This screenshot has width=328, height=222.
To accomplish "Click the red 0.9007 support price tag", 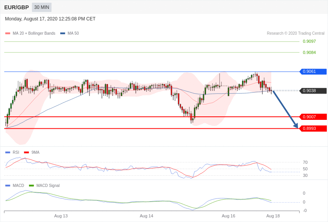I will 313,117.
